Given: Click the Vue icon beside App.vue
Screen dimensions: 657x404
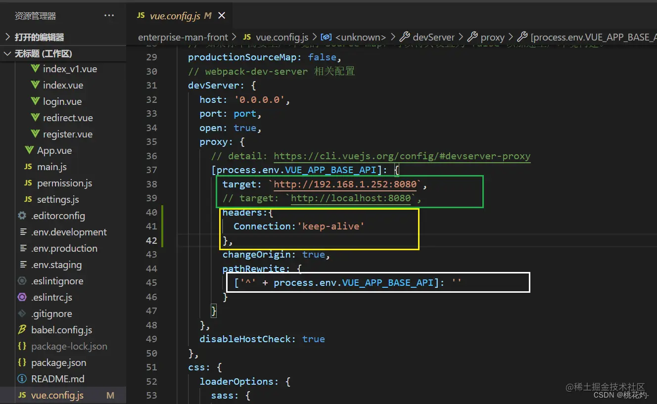Looking at the screenshot, I should click(29, 150).
